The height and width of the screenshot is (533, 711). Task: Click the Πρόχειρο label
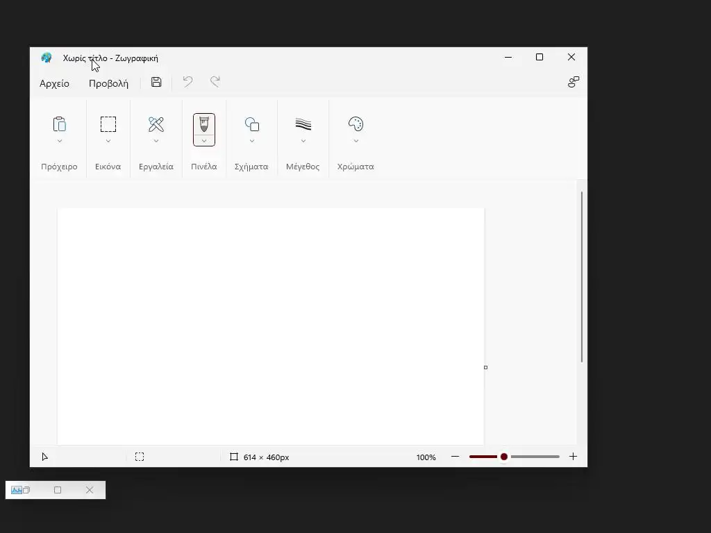point(60,167)
